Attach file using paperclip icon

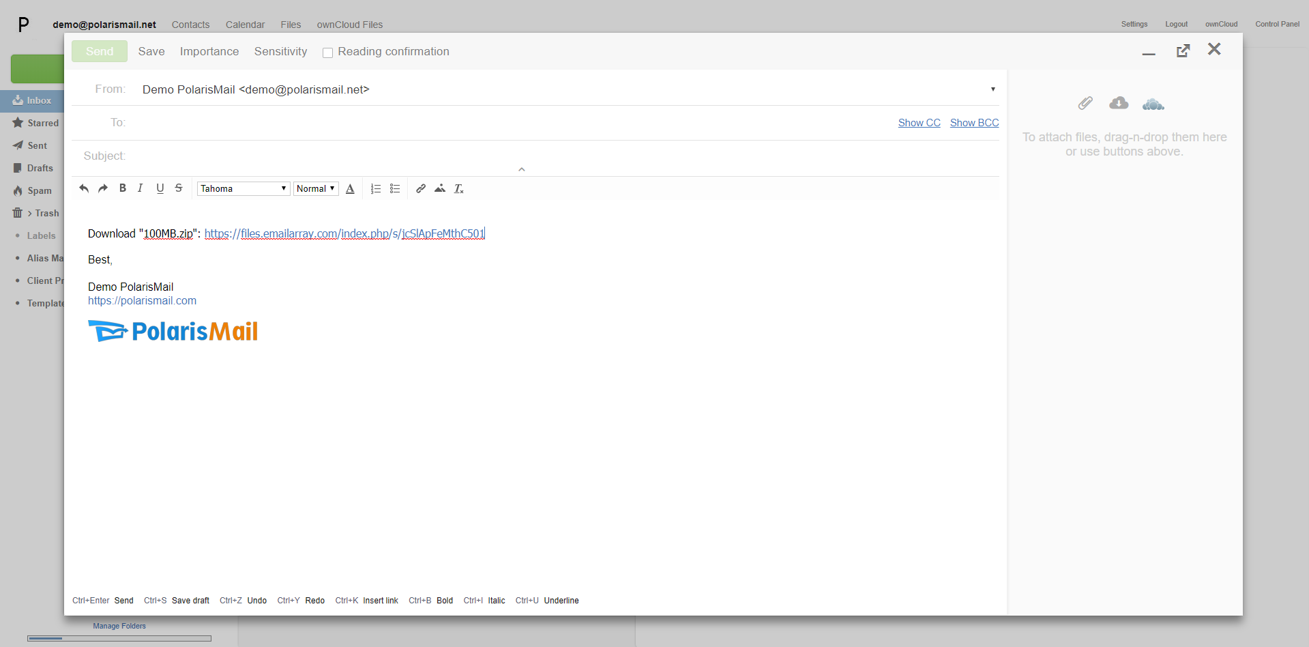tap(1085, 103)
